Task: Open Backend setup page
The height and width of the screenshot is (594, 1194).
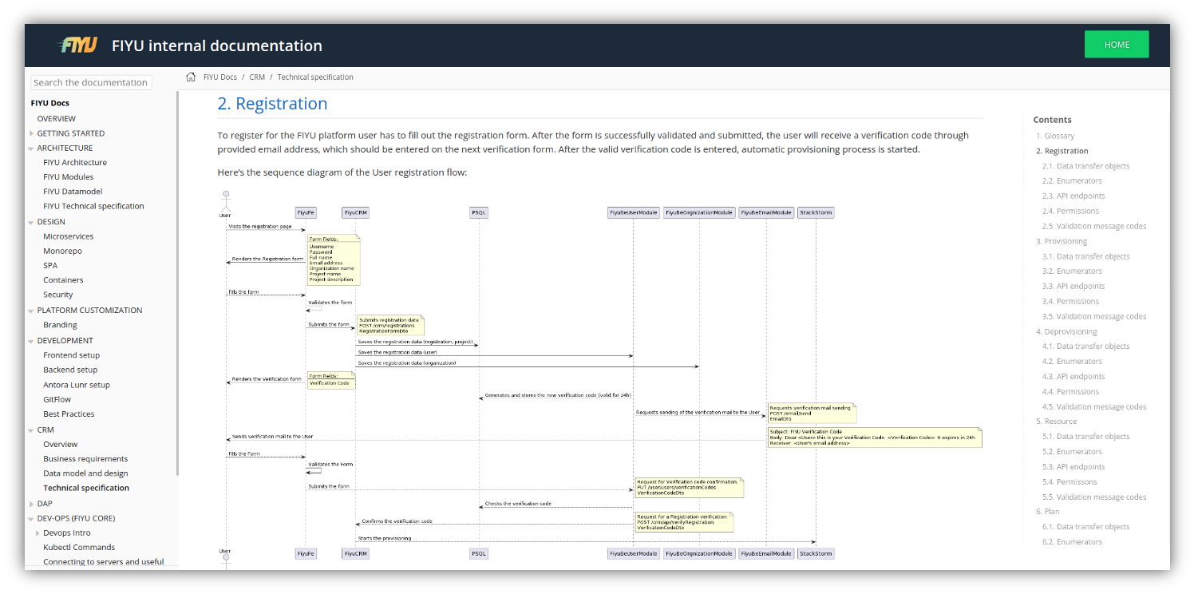Action: point(70,370)
